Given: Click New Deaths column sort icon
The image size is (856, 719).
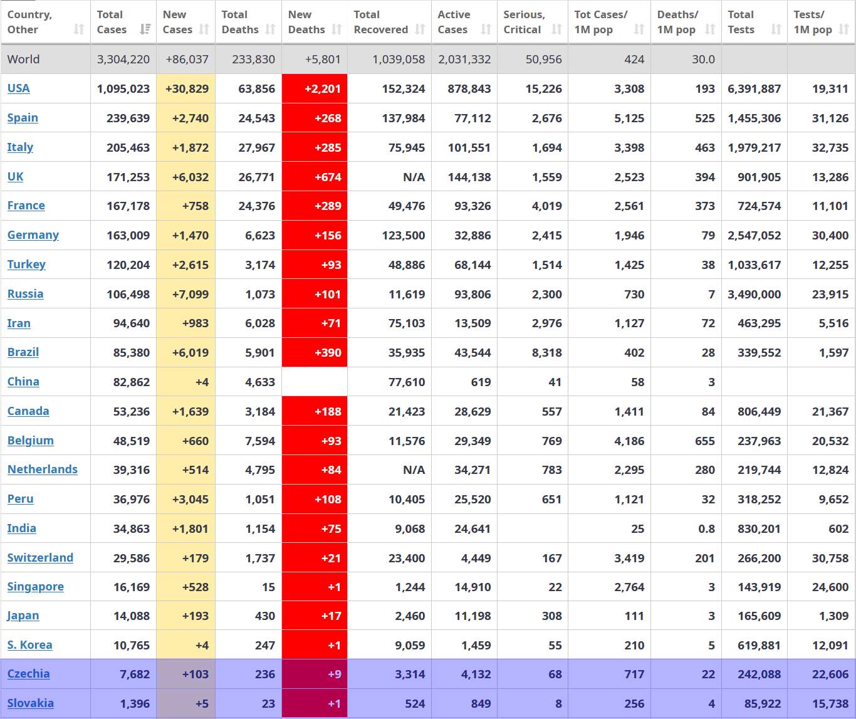Looking at the screenshot, I should coord(337,29).
